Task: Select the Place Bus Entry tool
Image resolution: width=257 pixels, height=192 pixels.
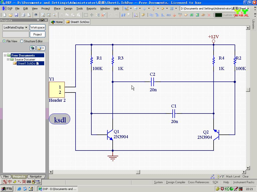Action: tap(163, 15)
